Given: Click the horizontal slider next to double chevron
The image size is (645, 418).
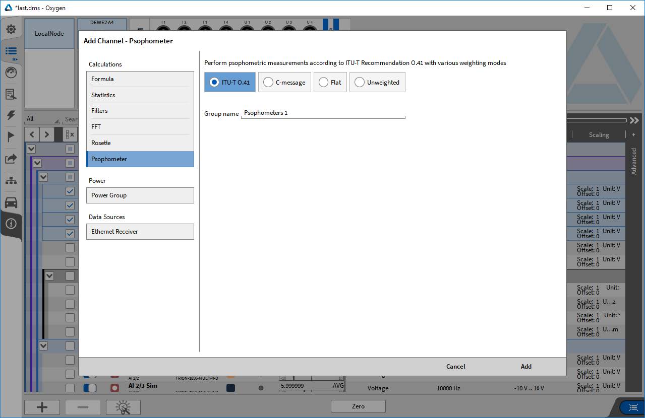Looking at the screenshot, I should [x=597, y=120].
